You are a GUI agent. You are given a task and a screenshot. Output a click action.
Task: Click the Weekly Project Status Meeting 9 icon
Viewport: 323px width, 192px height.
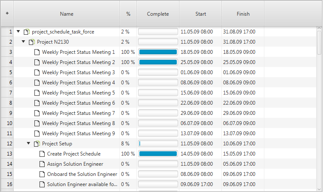coord(37,134)
